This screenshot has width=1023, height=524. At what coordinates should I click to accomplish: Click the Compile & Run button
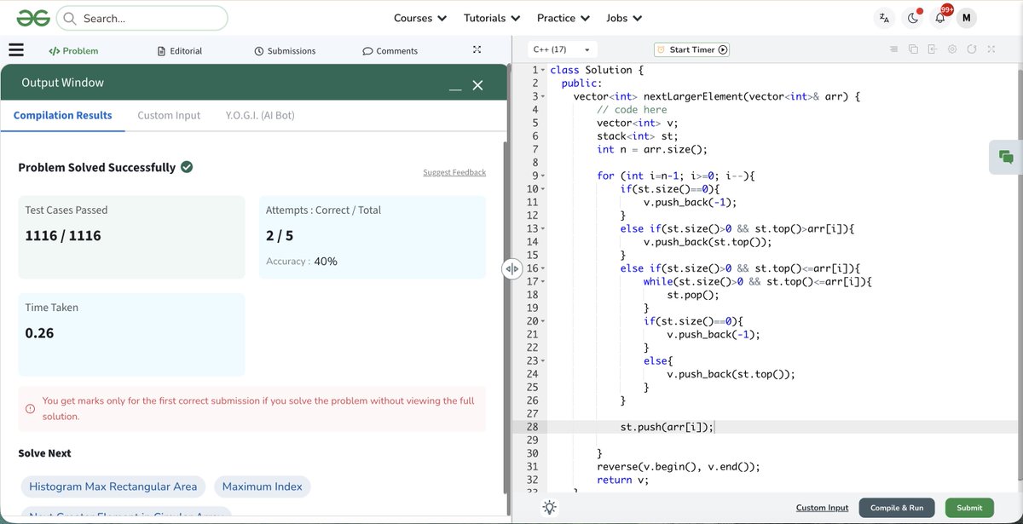point(897,508)
